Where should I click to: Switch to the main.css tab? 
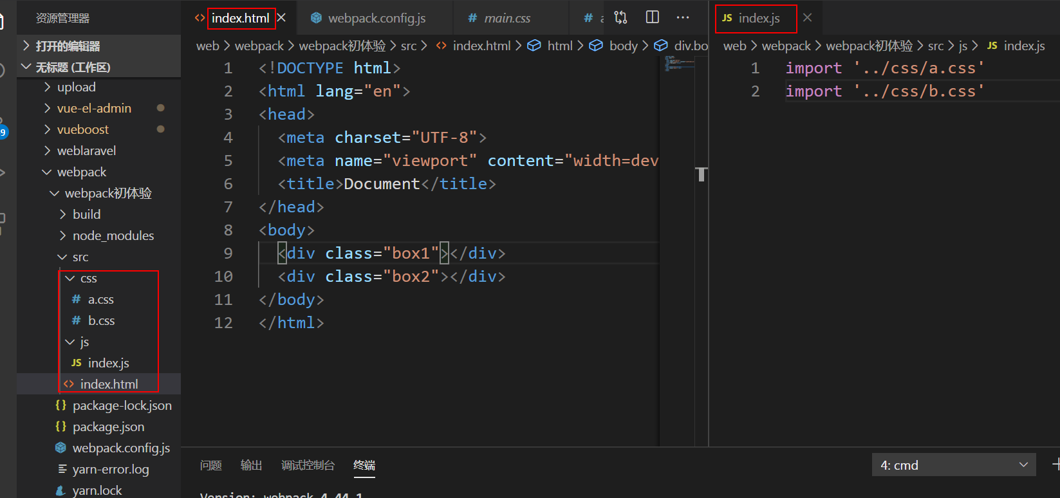coord(507,18)
